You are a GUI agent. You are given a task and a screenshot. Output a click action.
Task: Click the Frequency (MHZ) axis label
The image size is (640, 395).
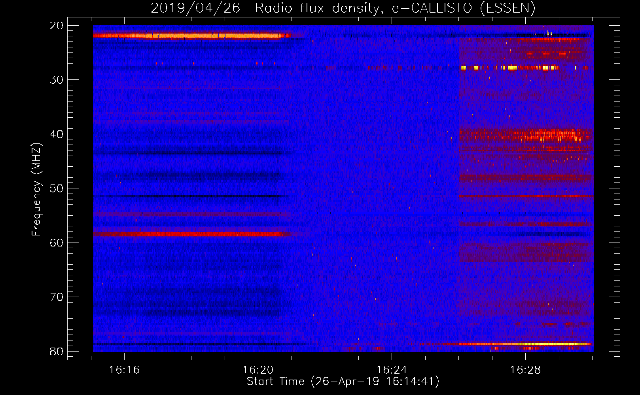(36, 189)
